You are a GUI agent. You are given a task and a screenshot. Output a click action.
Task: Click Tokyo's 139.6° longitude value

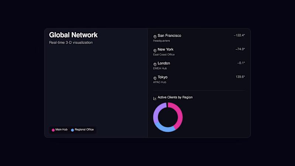240,77
